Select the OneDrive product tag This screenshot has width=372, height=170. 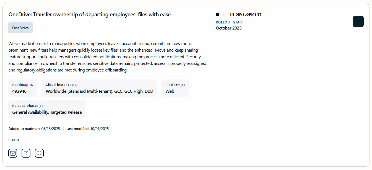click(20, 28)
